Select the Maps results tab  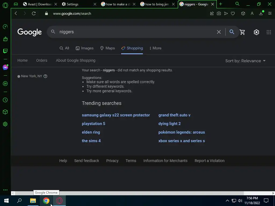[x=107, y=48]
